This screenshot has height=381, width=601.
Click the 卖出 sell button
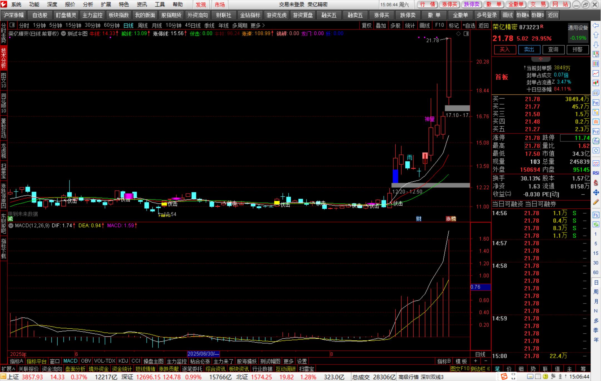point(529,50)
